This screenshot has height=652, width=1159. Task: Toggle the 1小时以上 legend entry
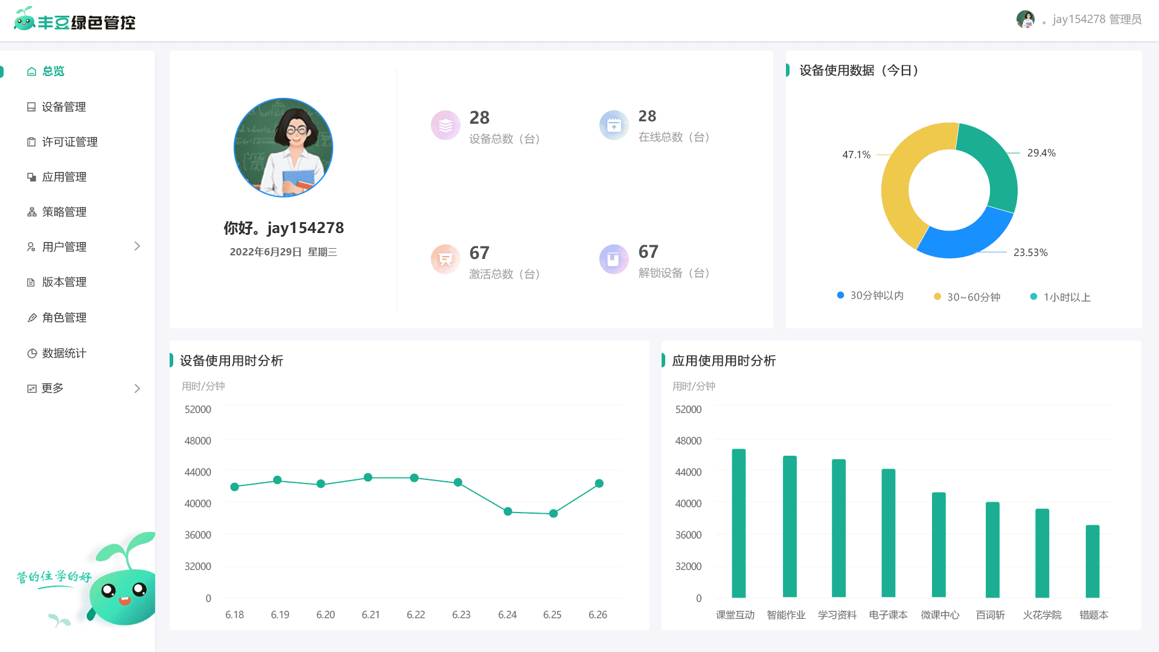point(1060,296)
